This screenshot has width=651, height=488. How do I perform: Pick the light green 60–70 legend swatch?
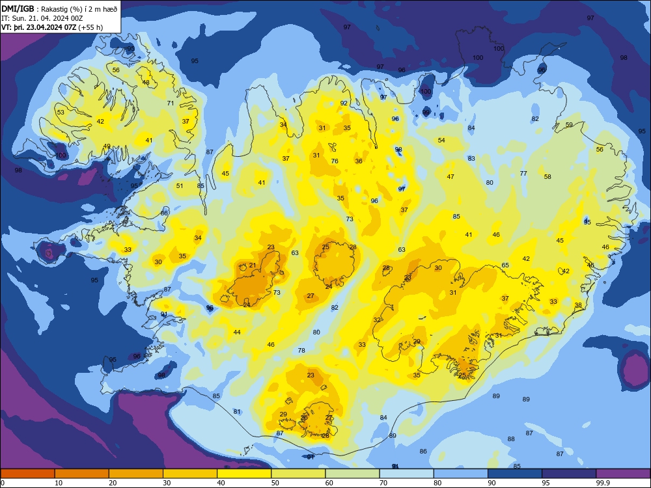pos(352,474)
